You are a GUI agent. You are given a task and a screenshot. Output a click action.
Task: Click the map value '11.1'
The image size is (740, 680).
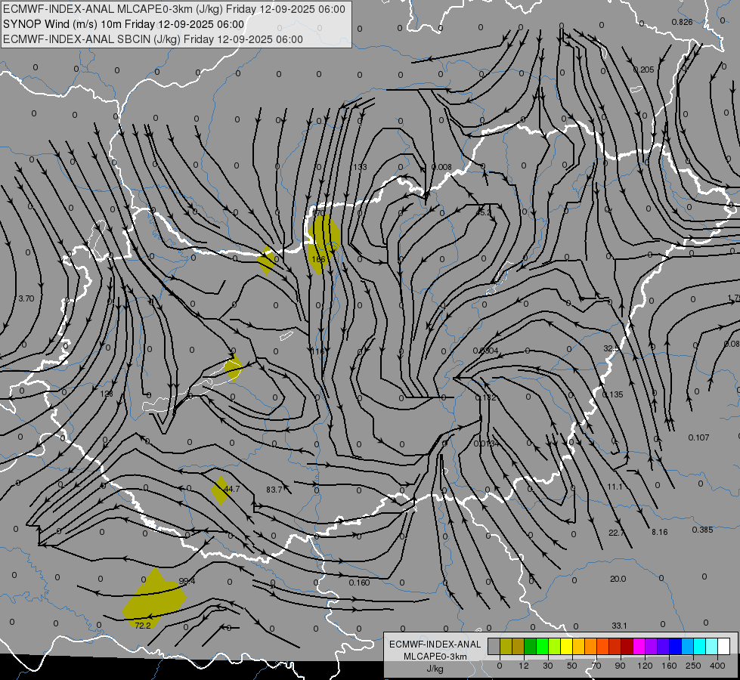coord(615,487)
